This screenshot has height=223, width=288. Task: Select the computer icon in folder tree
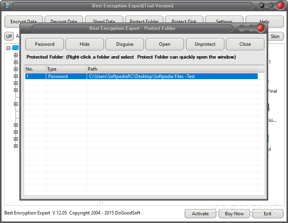click(x=16, y=48)
